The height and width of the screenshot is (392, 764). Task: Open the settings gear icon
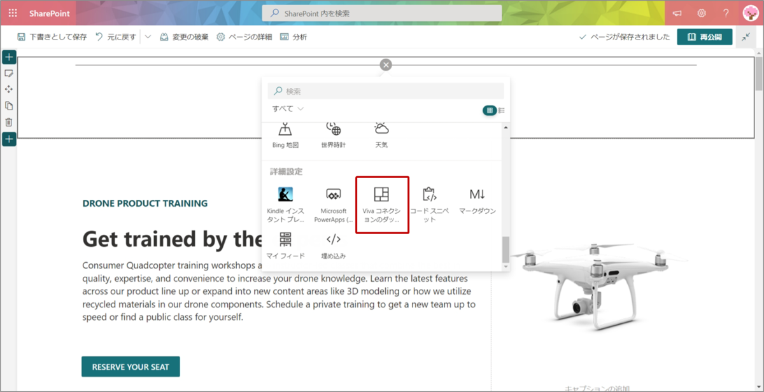(702, 13)
